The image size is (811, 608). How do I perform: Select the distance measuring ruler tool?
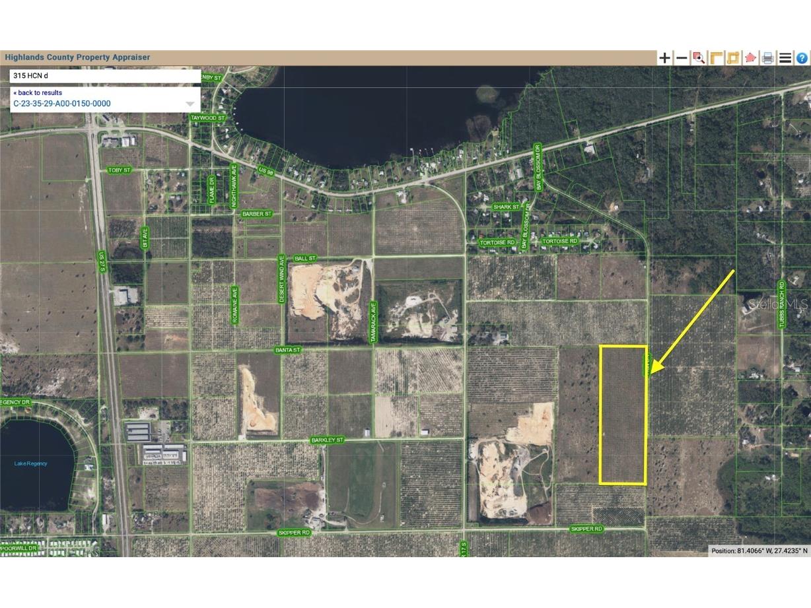click(x=716, y=57)
